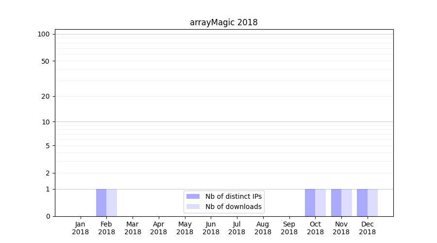Click the dark blue distinct IPs legend swatch
Viewport: 437px width, 243px height.
[193, 196]
